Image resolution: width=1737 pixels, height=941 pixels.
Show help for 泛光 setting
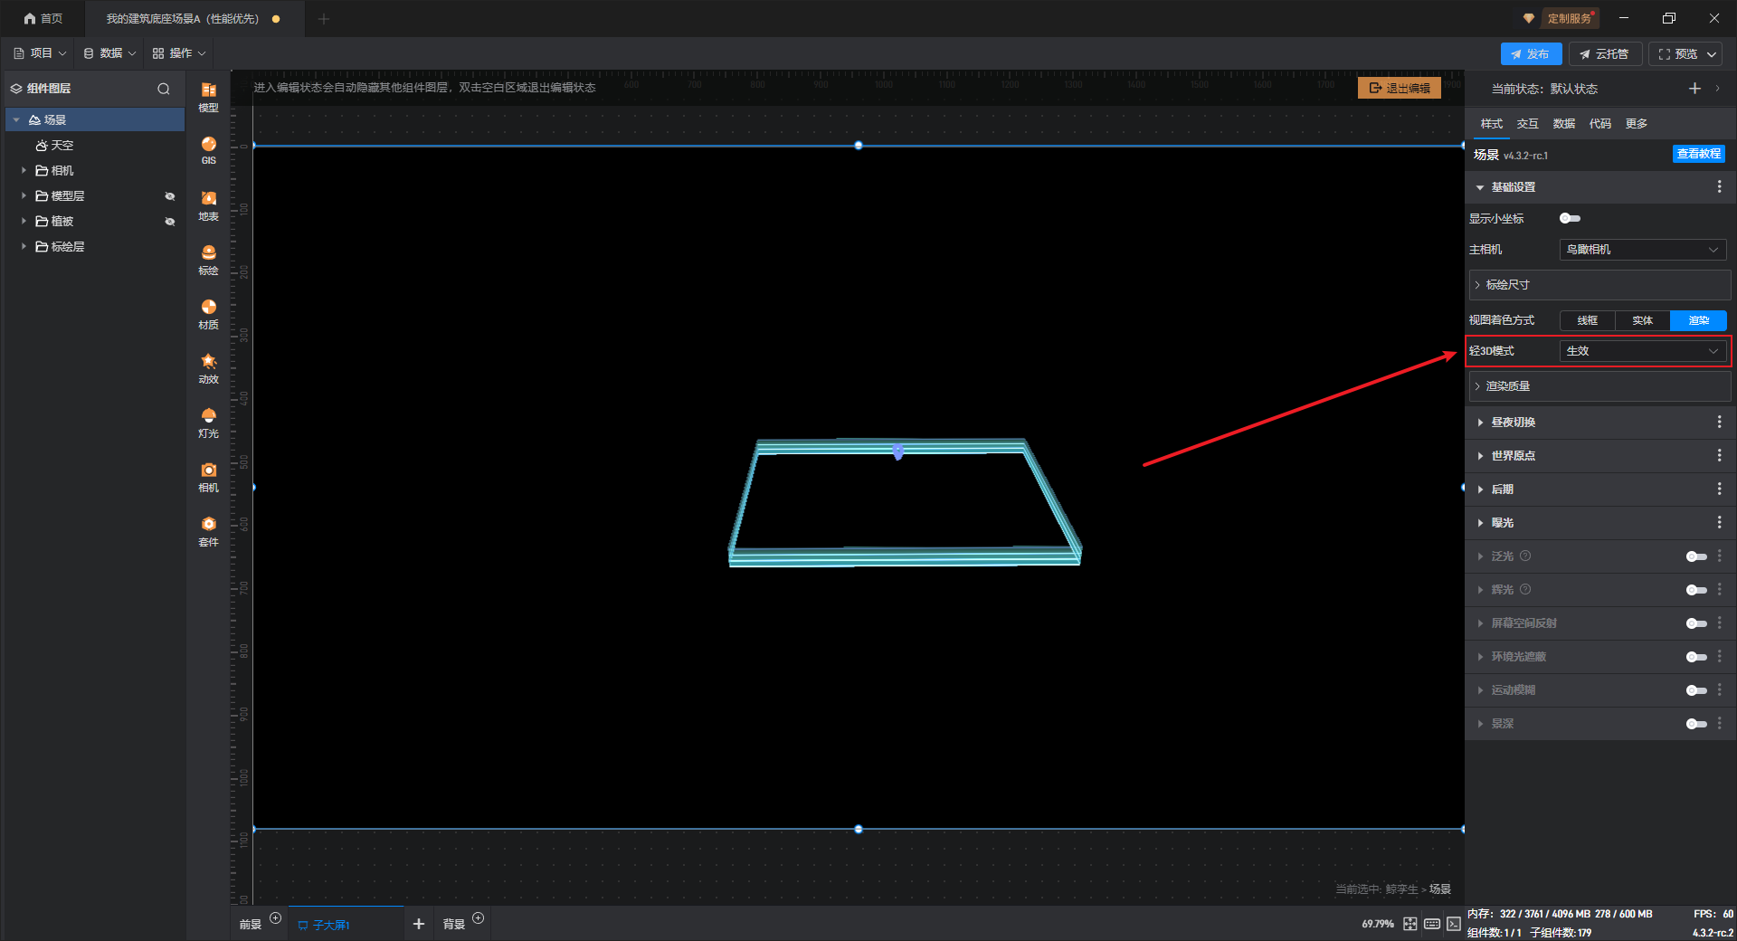point(1525,556)
